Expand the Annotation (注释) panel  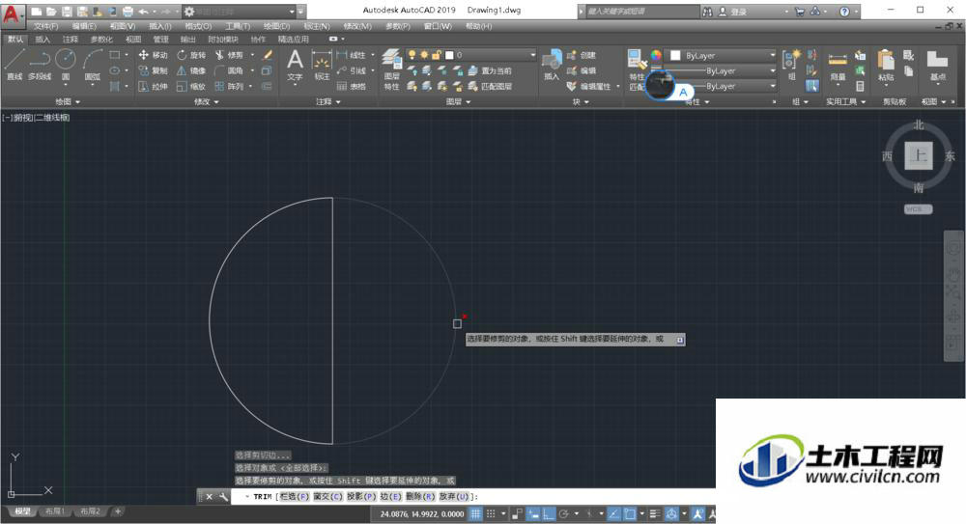327,101
